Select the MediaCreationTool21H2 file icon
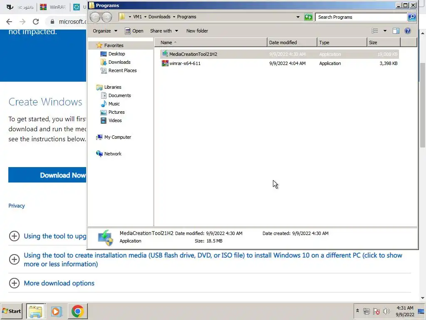Screen dimensions: 426x320 165,54
